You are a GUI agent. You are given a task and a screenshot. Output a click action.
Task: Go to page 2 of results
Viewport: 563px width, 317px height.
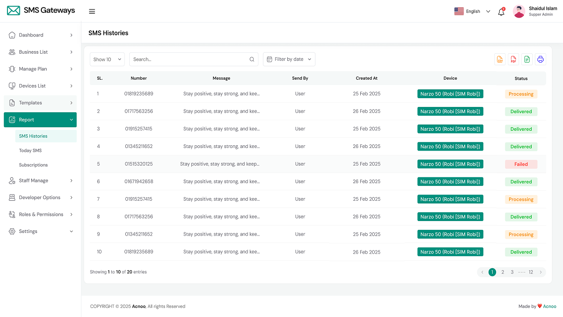pos(503,272)
